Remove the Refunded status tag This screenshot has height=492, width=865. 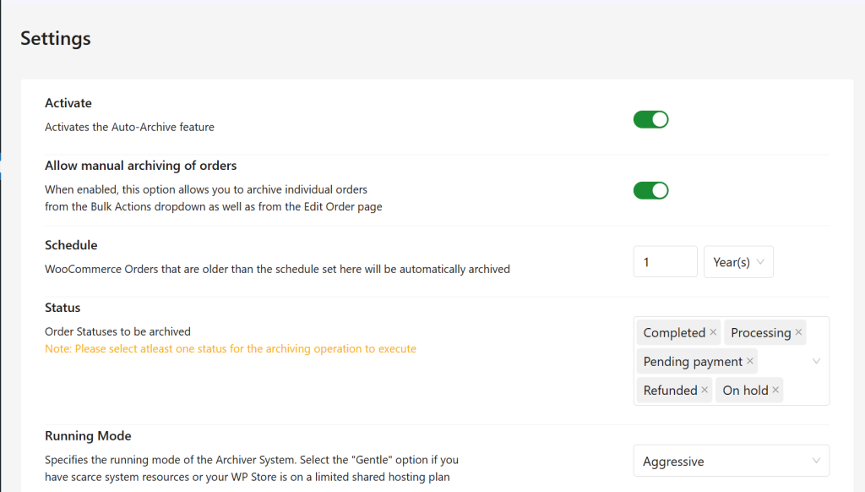(x=705, y=390)
